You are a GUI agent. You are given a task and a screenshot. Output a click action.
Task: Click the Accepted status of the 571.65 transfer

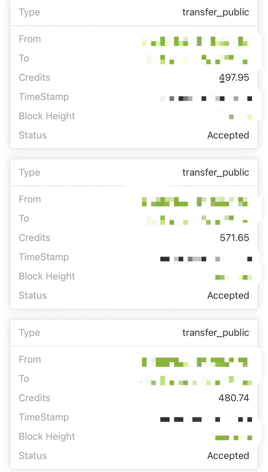[228, 295]
